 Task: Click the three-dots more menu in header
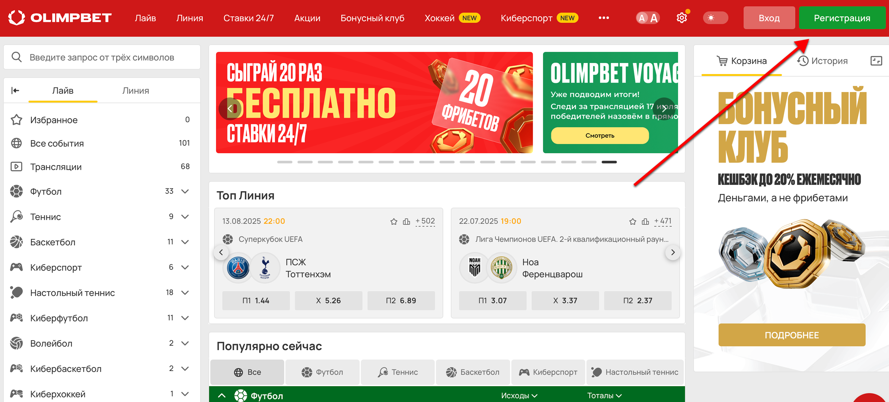pyautogui.click(x=603, y=18)
